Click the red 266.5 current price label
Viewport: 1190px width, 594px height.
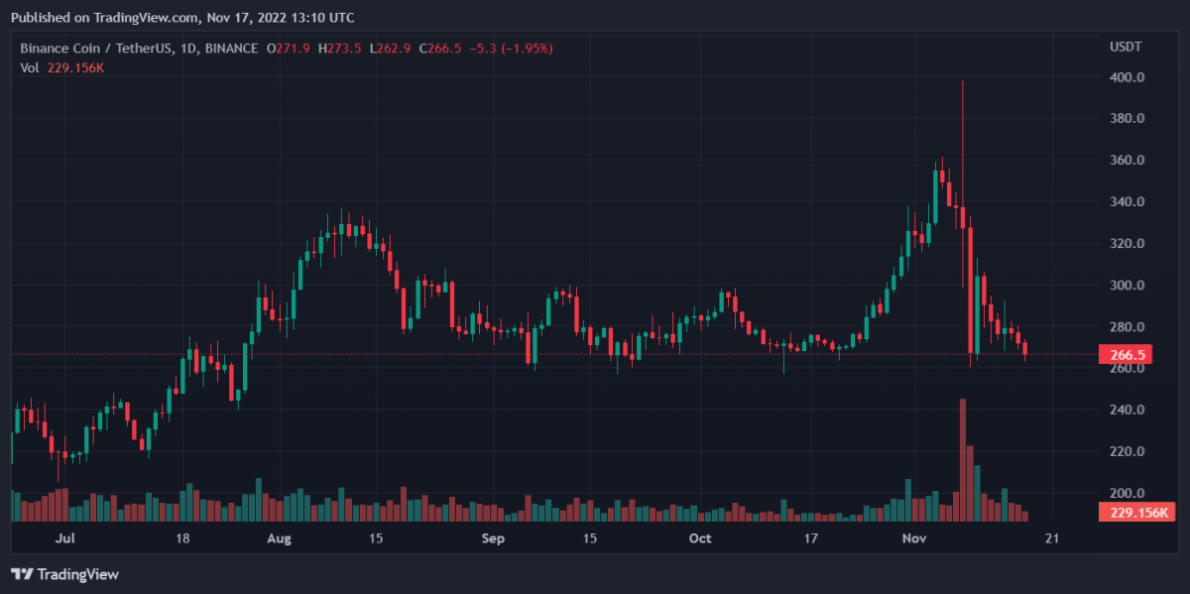coord(1130,354)
